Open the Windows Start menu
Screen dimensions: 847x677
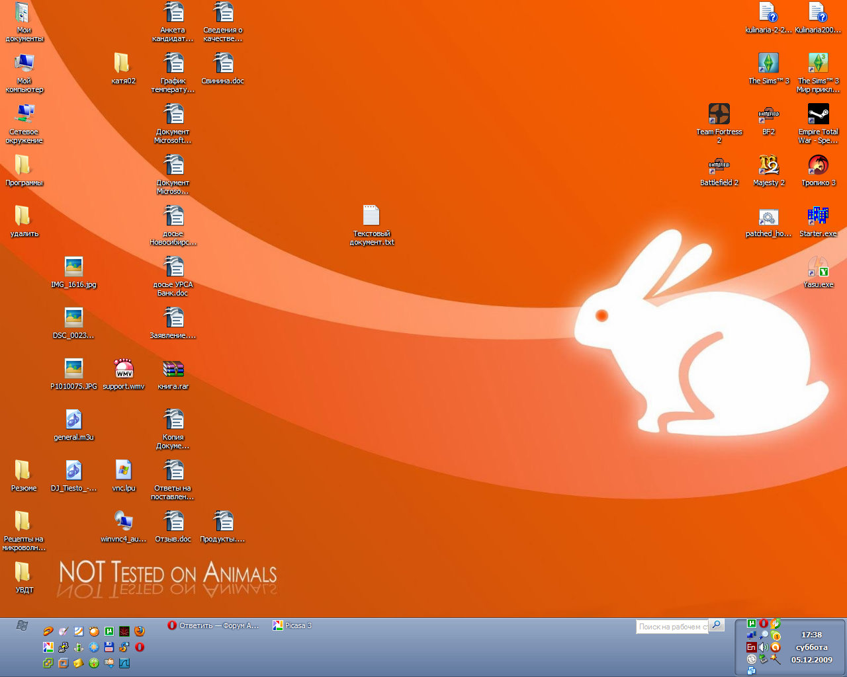[x=21, y=625]
